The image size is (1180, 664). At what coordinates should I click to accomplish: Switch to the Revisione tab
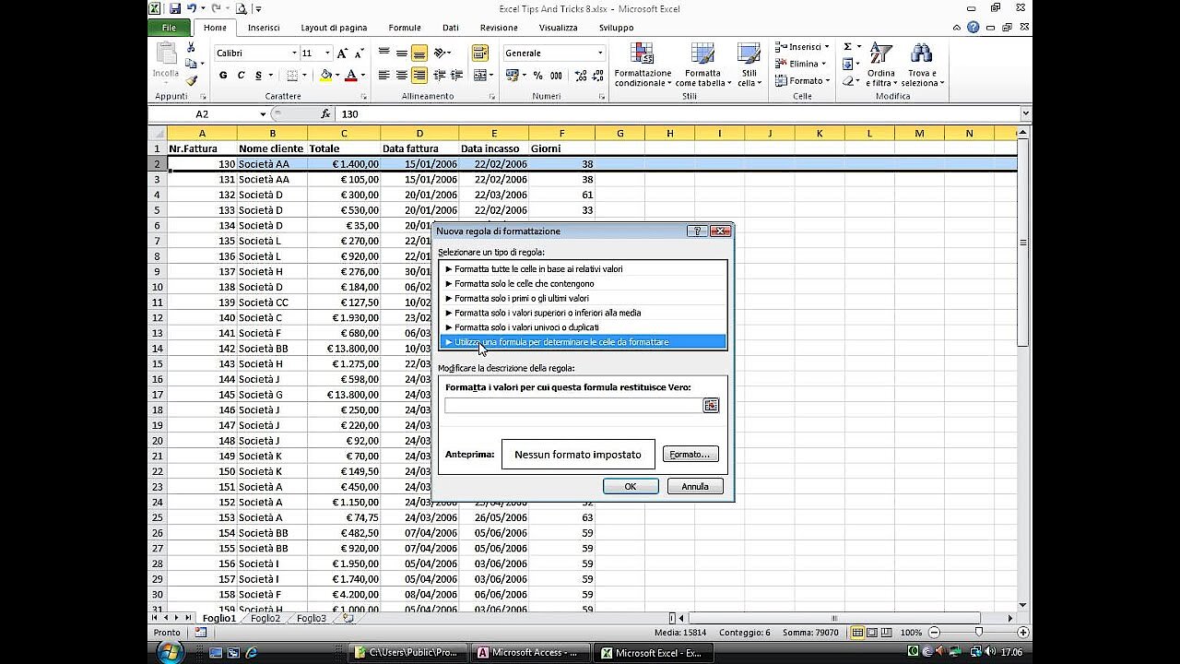tap(499, 28)
